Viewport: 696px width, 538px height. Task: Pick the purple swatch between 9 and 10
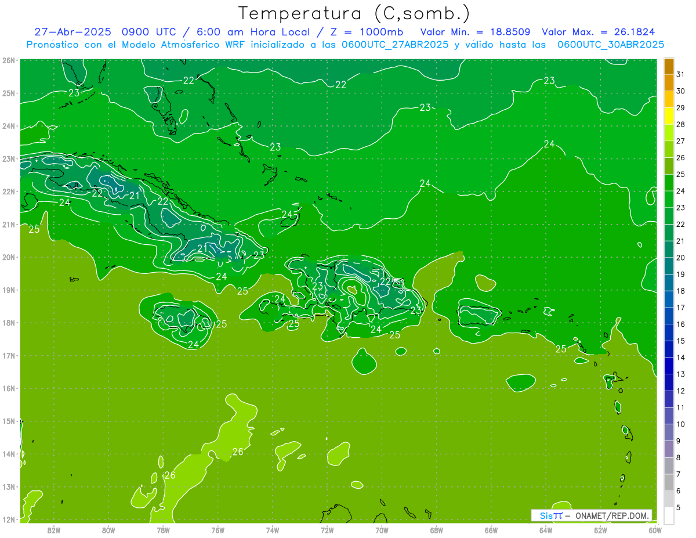coord(669,432)
